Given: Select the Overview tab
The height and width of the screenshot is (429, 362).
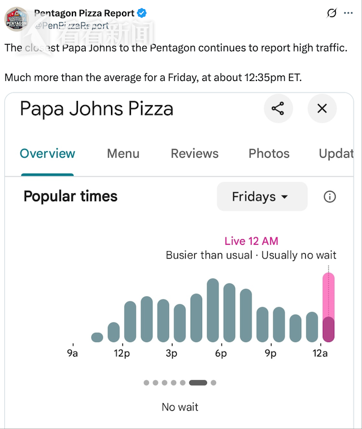Looking at the screenshot, I should coord(47,153).
